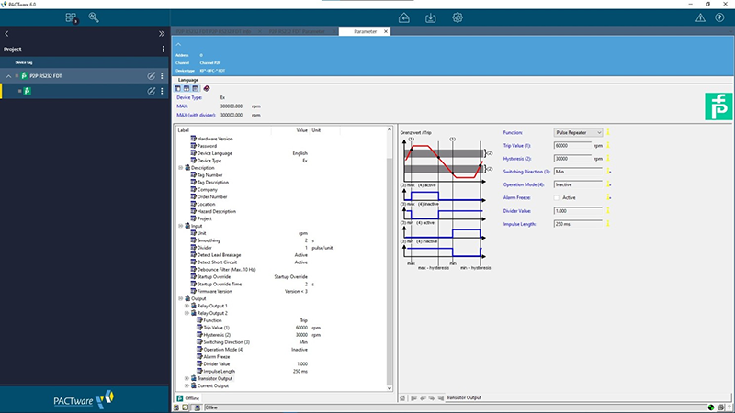Click the first icon in bottom status bar
The image size is (735, 413).
click(176, 407)
